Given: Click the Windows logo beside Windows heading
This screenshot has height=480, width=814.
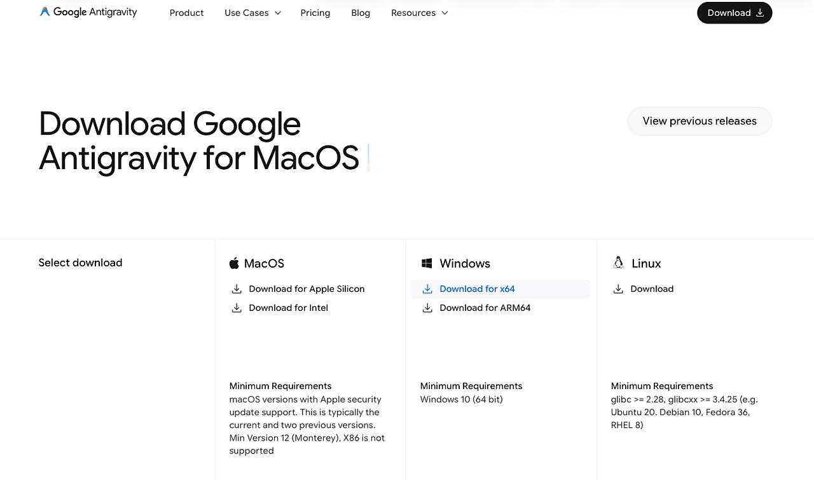Looking at the screenshot, I should pos(427,263).
